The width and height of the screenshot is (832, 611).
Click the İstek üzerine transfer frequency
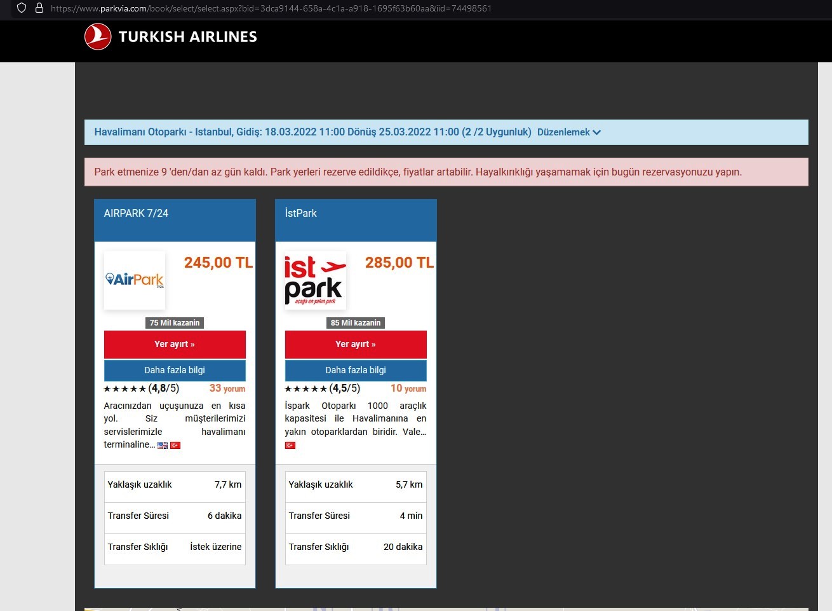(x=216, y=547)
